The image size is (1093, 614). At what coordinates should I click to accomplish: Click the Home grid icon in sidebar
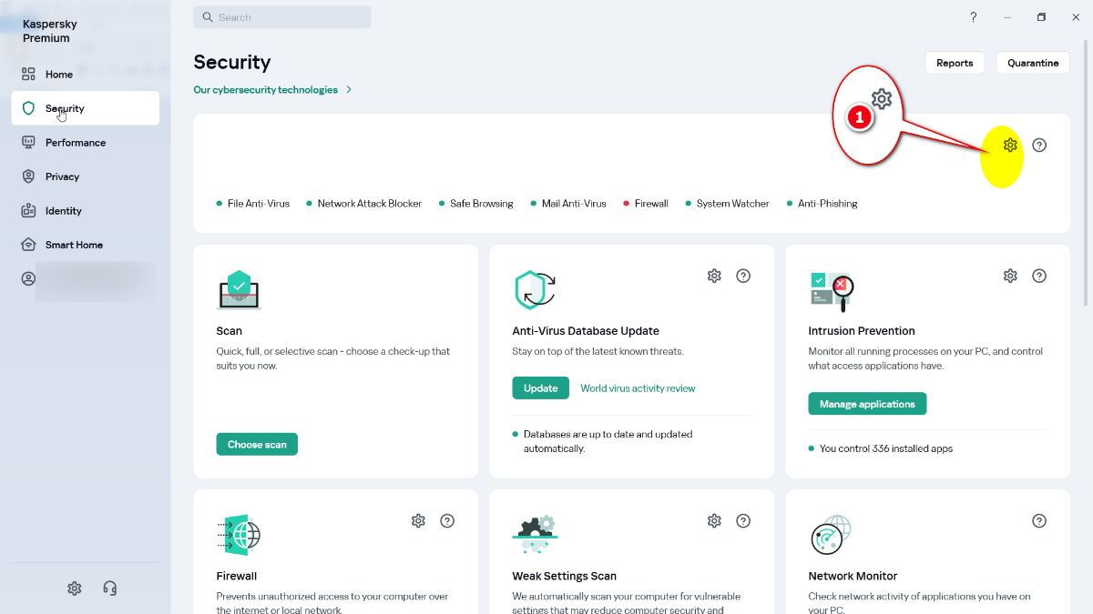coord(28,75)
